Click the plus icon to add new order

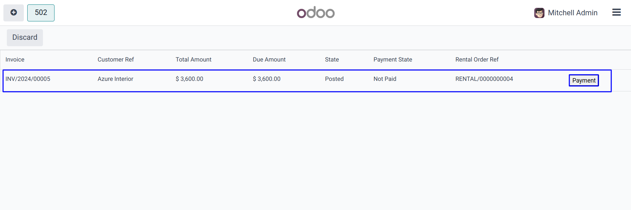(14, 13)
